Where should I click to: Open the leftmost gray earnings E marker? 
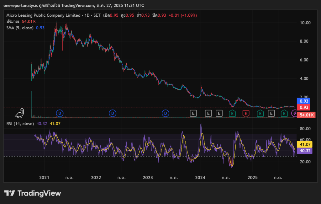pyautogui.click(x=193, y=113)
